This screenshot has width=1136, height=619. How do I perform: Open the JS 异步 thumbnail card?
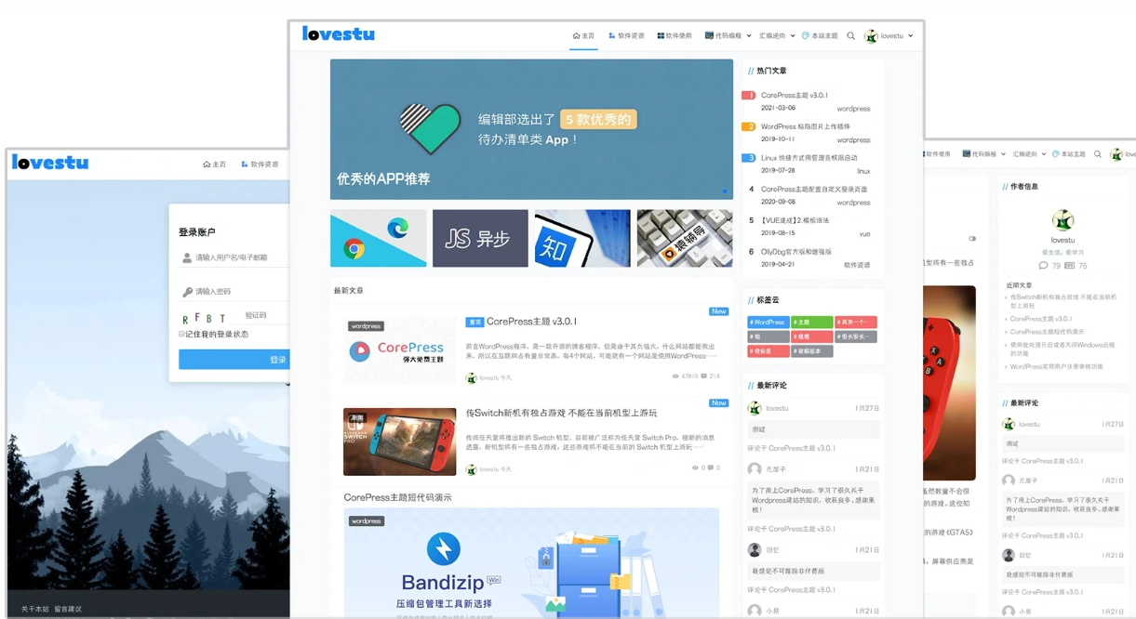[480, 238]
